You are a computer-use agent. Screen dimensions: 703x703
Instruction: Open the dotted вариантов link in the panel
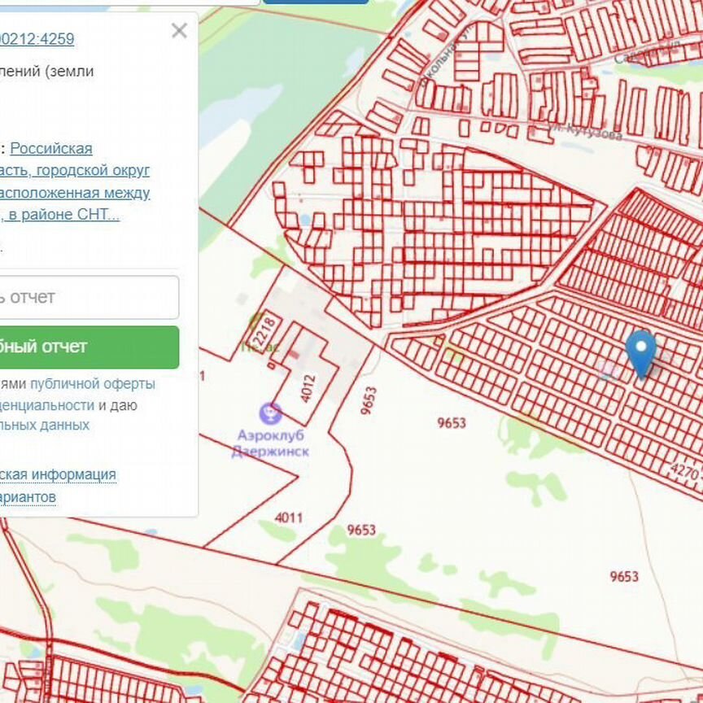28,496
